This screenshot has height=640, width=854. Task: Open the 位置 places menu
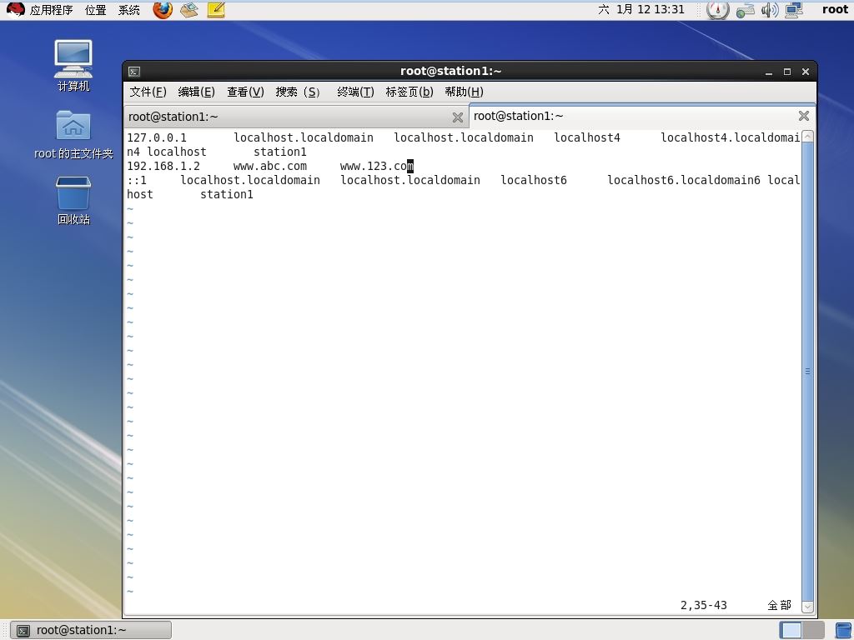tap(95, 10)
